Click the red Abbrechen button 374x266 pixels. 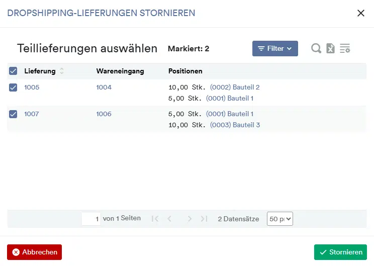pyautogui.click(x=34, y=252)
